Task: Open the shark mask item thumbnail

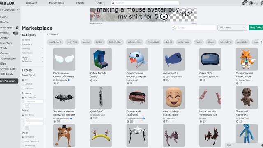Action: 137,59
